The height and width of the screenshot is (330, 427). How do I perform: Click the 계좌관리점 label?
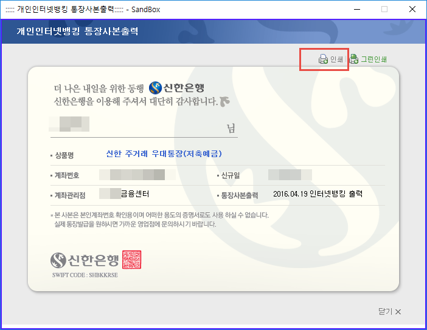click(x=70, y=195)
